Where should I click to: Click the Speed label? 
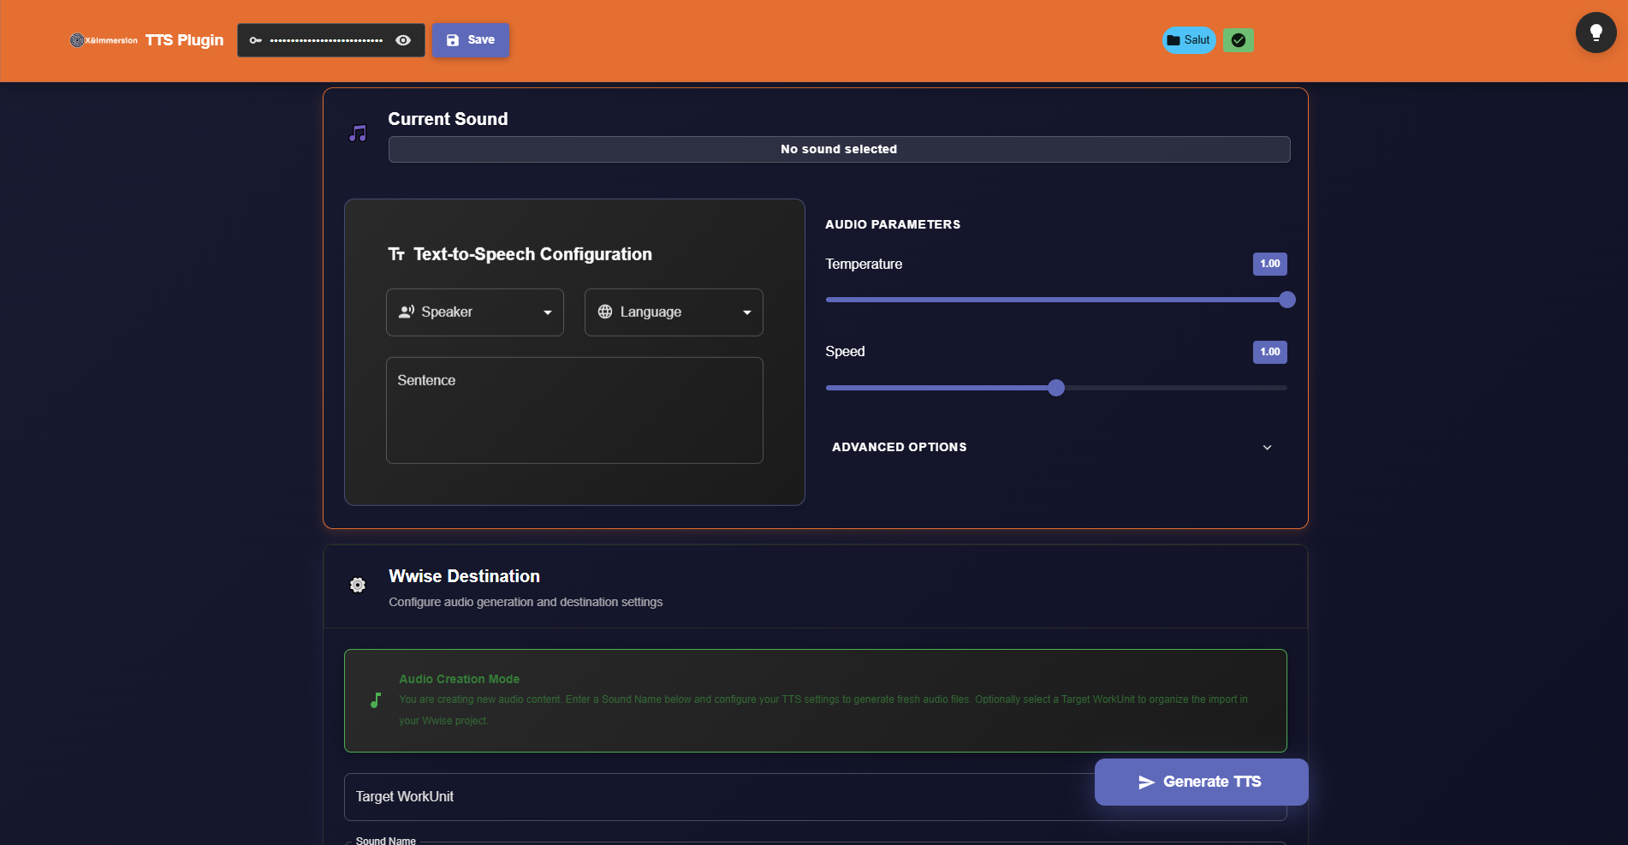point(845,352)
